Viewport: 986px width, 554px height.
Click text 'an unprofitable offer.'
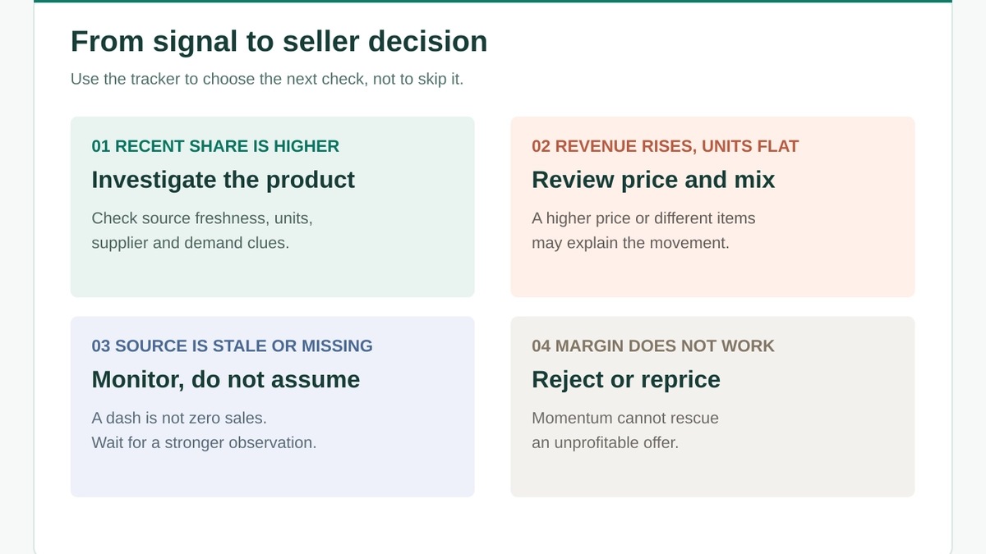(605, 442)
